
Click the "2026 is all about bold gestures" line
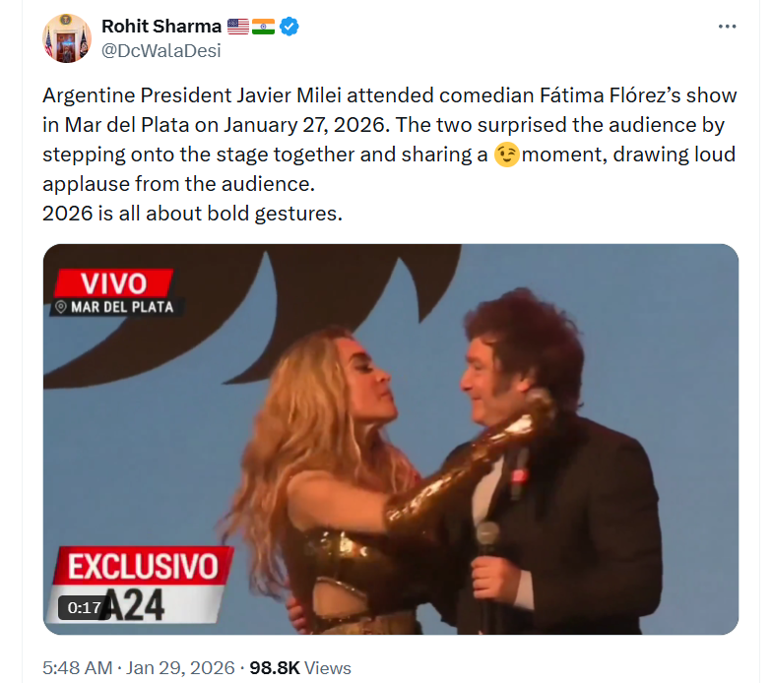(x=192, y=214)
